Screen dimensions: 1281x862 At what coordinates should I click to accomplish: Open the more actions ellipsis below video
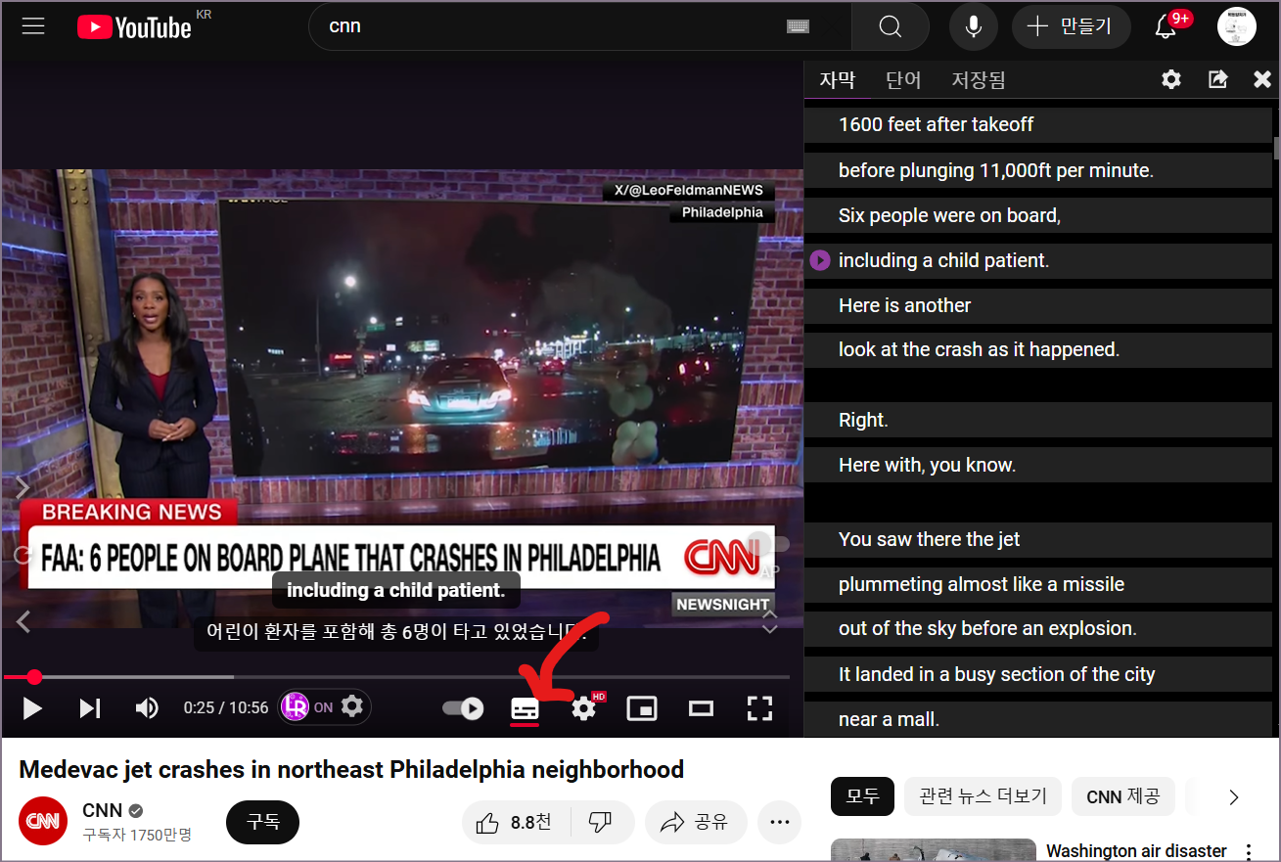[780, 823]
